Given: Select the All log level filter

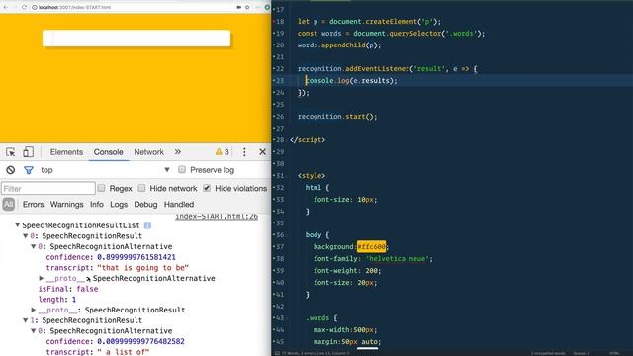Looking at the screenshot, I should (9, 205).
